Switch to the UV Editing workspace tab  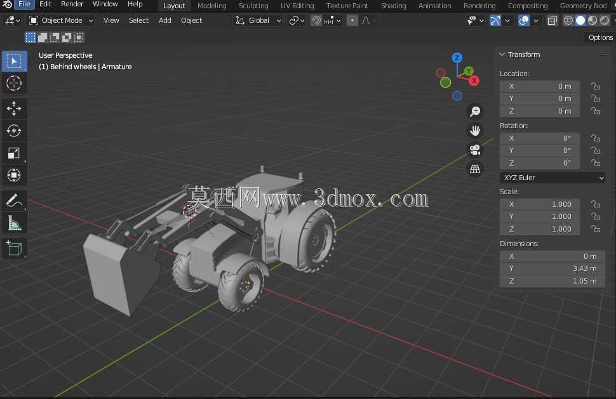[x=297, y=6]
